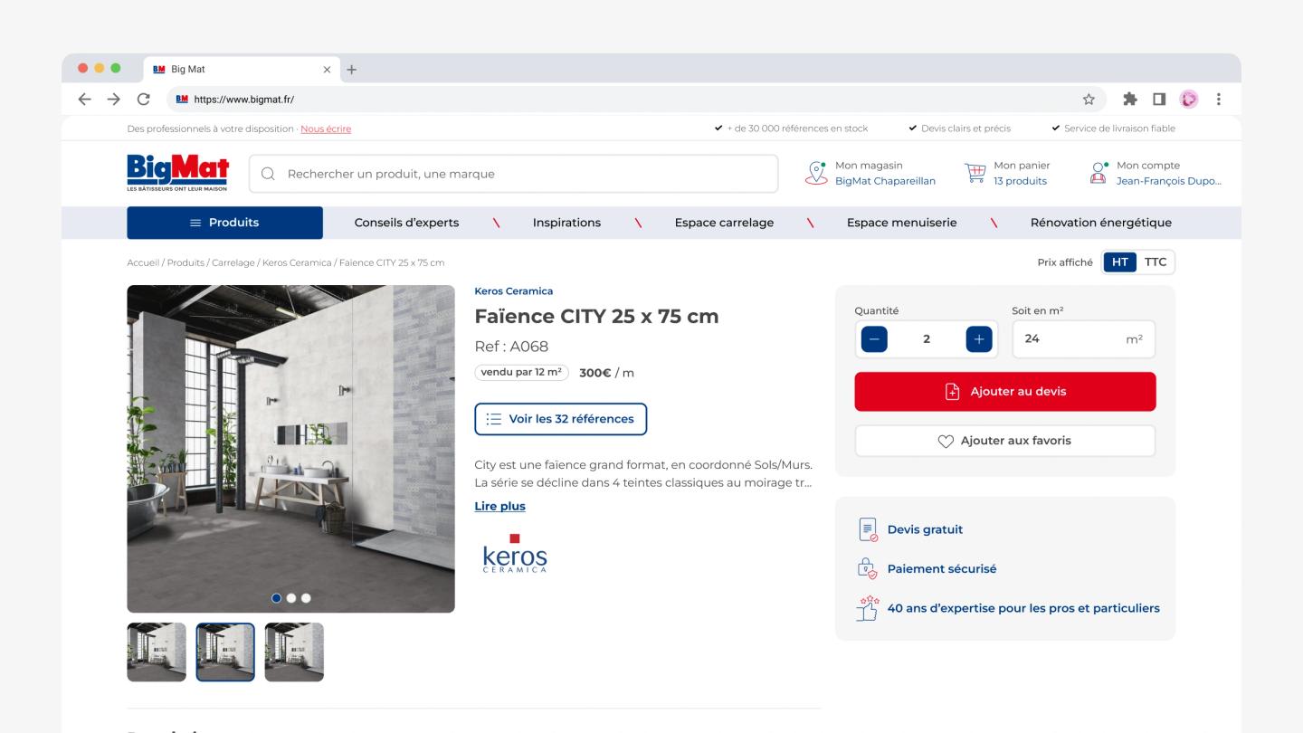
Task: Open Conseils d'experts menu
Action: pos(406,223)
